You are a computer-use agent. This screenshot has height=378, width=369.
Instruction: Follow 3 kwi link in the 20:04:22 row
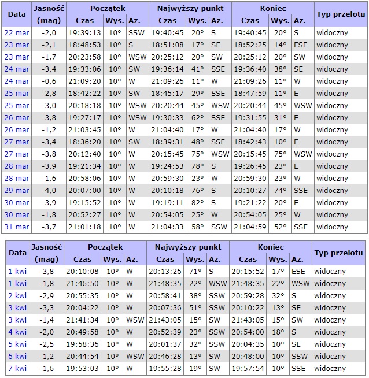click(17, 308)
